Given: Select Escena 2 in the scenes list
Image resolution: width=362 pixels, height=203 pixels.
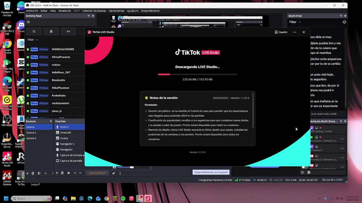Looking at the screenshot, I should click(39, 133).
